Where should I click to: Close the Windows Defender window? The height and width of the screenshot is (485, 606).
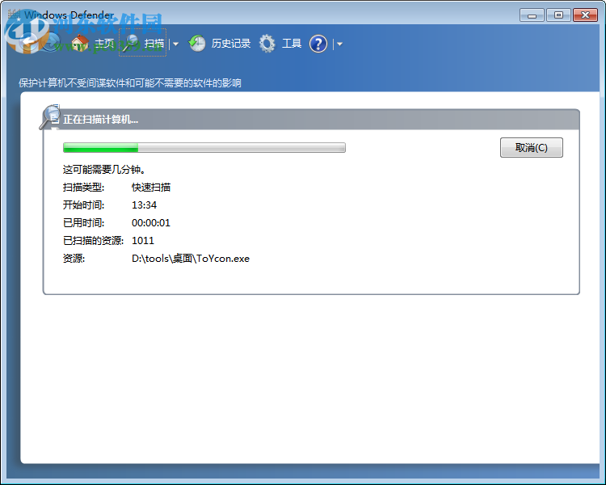coord(586,15)
